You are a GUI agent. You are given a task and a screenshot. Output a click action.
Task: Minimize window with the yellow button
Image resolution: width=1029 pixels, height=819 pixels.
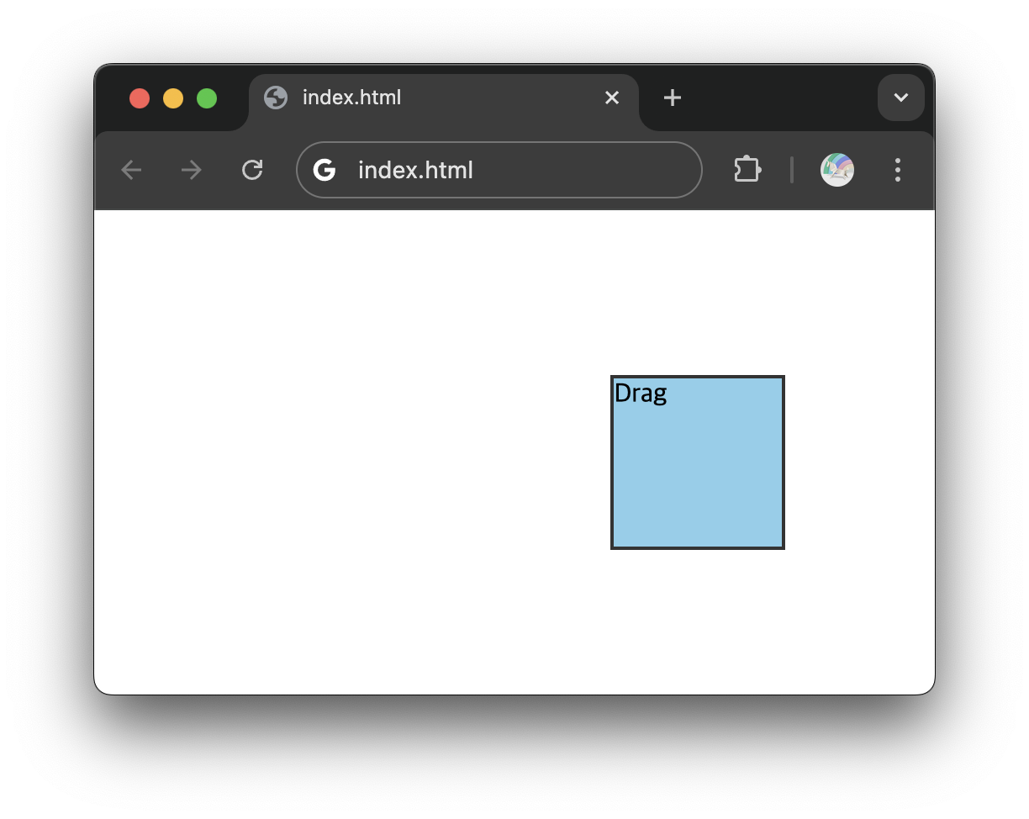[173, 98]
